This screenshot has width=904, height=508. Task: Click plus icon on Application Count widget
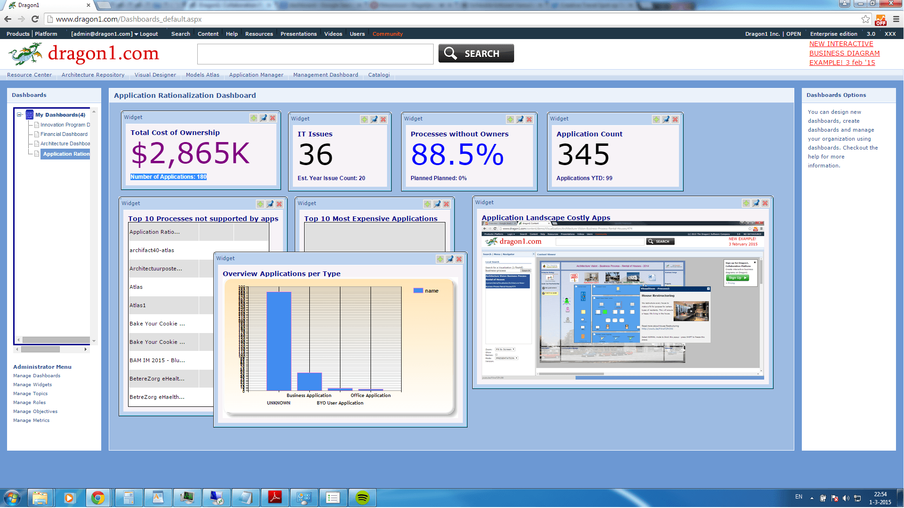click(656, 119)
